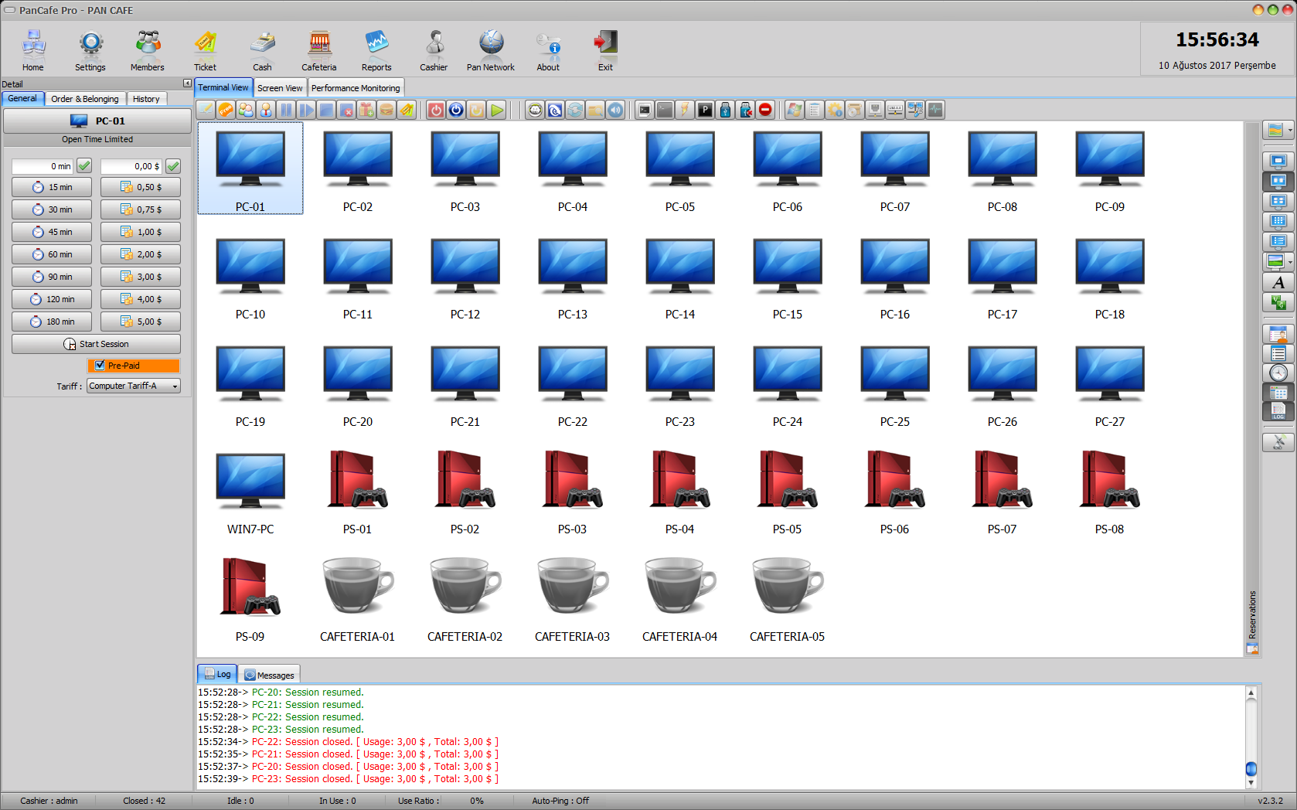Image resolution: width=1297 pixels, height=810 pixels.
Task: Open the dropdown arrow next to monitor view icon
Action: tap(1288, 261)
